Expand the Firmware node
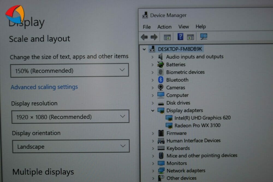Screen dimensions: 273x182 click(x=153, y=133)
